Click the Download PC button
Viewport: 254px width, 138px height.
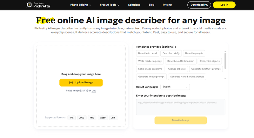coord(199,5)
